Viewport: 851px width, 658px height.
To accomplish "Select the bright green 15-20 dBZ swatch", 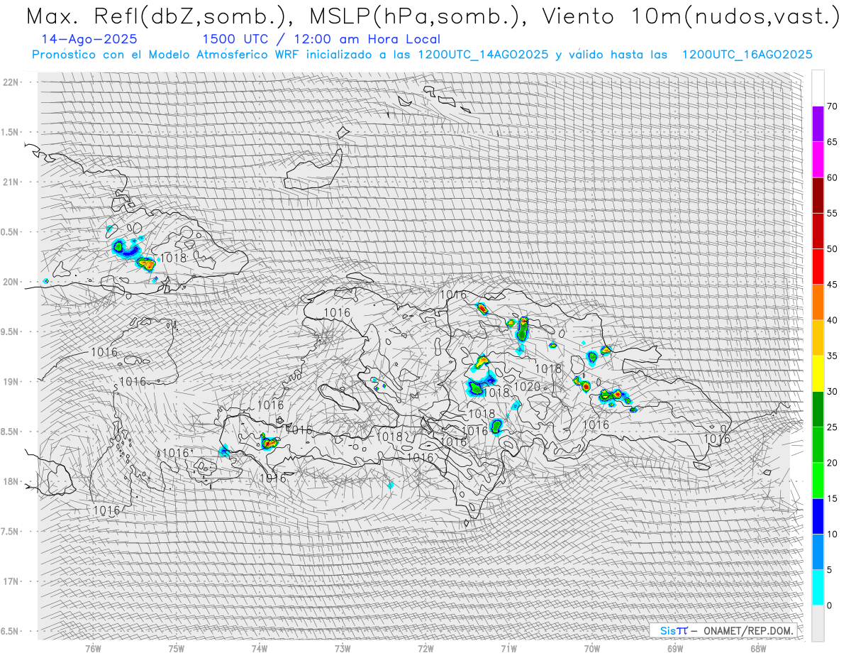I will 818,481.
